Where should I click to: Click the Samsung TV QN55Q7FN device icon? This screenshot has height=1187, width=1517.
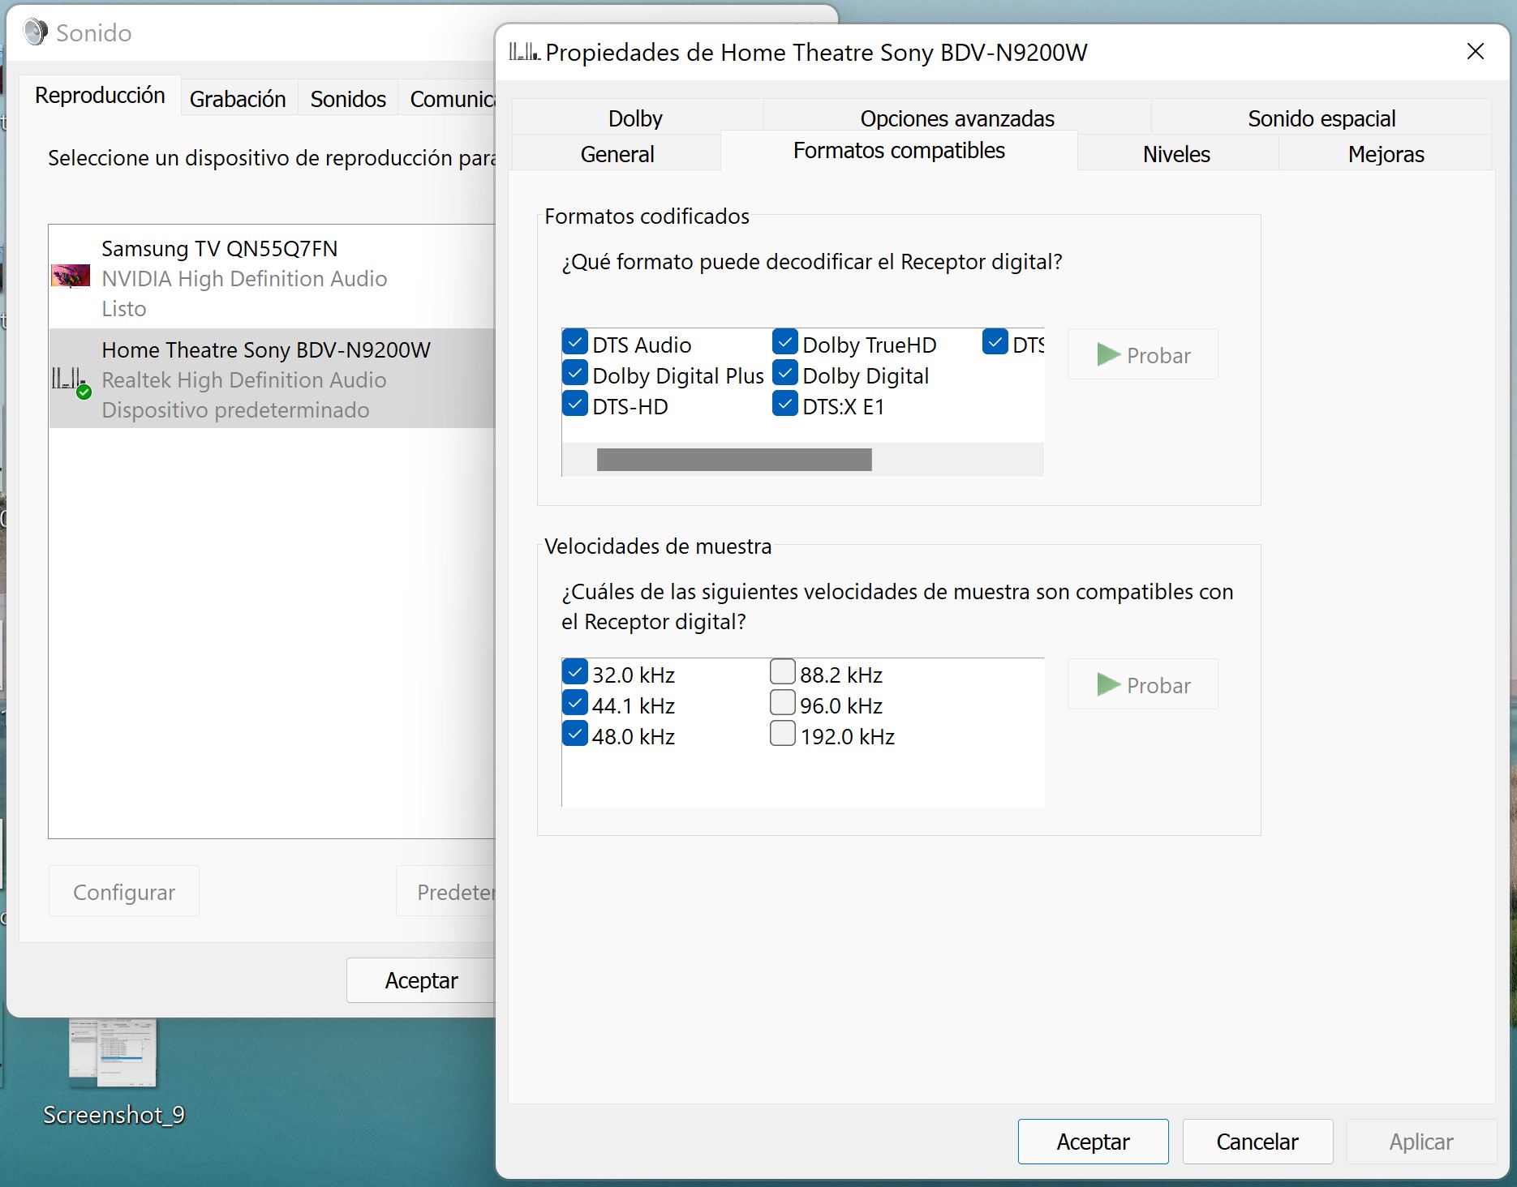(71, 276)
